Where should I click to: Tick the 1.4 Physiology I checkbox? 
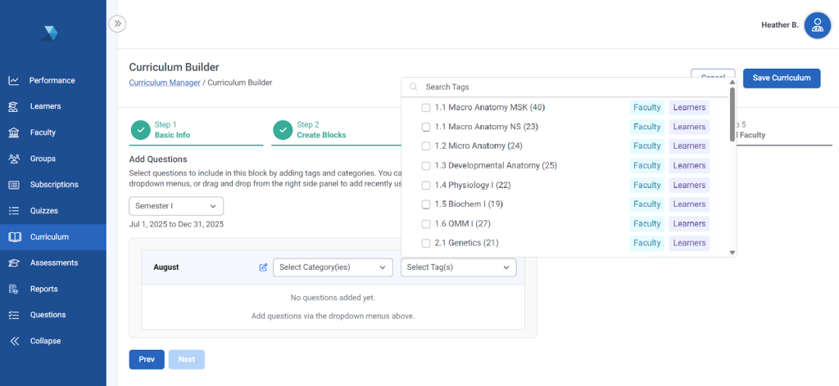(x=426, y=185)
